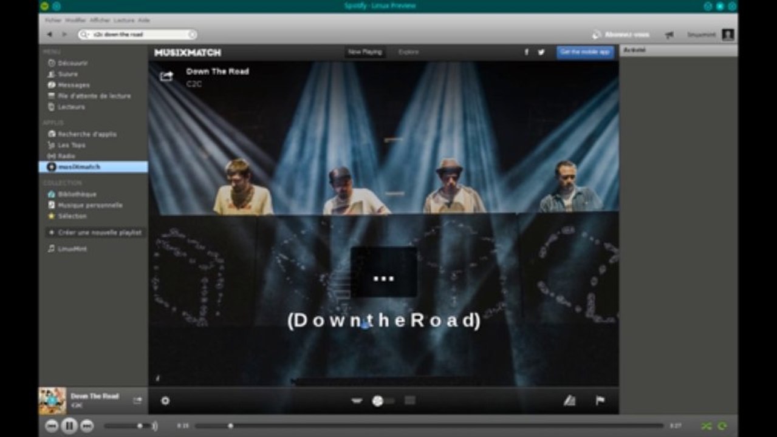Open the Aide menu
The width and height of the screenshot is (777, 437).
click(x=144, y=20)
